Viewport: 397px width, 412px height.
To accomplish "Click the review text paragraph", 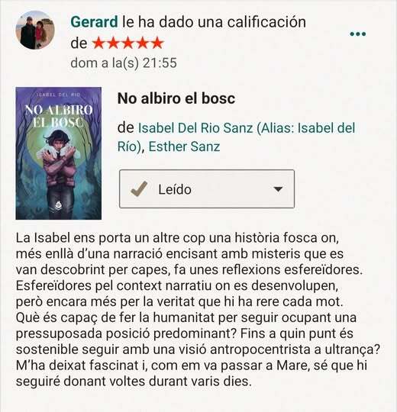I will (198, 310).
